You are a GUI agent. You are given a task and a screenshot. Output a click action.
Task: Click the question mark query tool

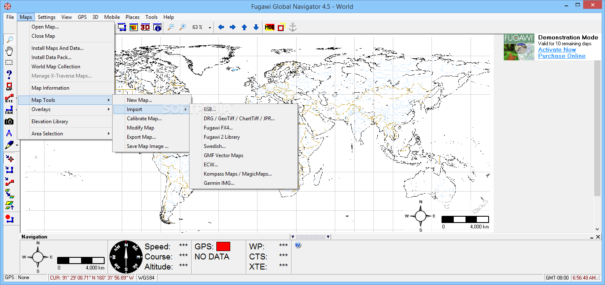[x=9, y=75]
